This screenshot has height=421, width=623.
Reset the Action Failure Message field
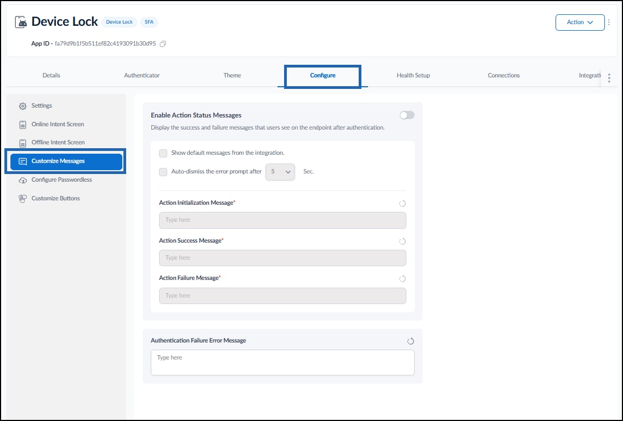[402, 278]
